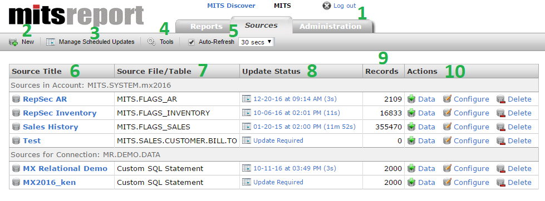The image size is (545, 201).
Task: Click update schedule icon in RepSec Inventory row
Action: tap(247, 113)
